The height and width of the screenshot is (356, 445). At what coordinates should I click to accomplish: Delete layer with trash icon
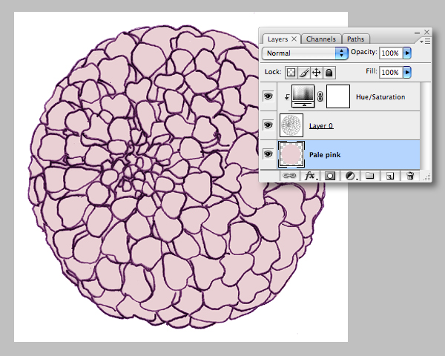410,176
